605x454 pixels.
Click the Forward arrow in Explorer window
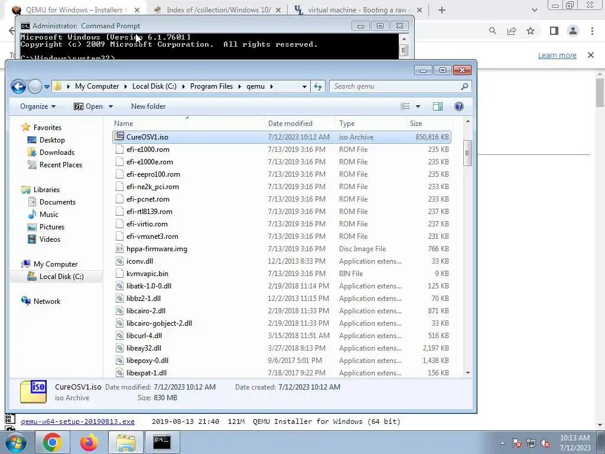[35, 86]
